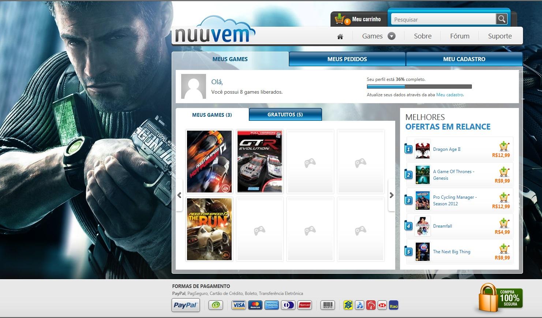Open Pro Cycling Manager Season 2012 link
Image resolution: width=542 pixels, height=318 pixels.
[x=455, y=201]
